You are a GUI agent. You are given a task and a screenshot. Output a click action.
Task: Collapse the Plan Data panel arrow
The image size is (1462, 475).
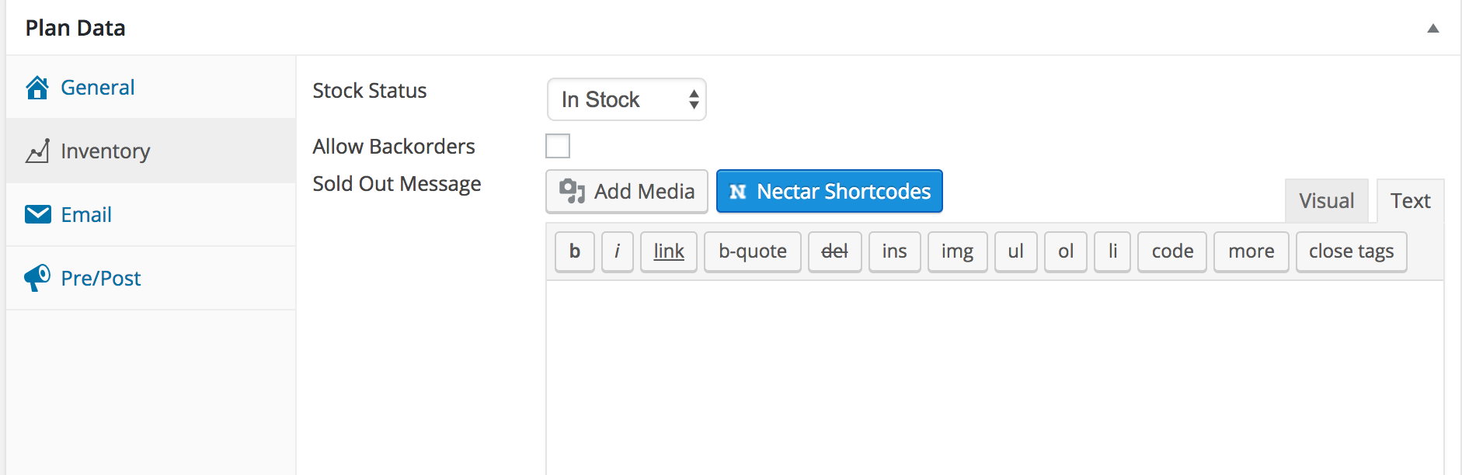tap(1432, 29)
